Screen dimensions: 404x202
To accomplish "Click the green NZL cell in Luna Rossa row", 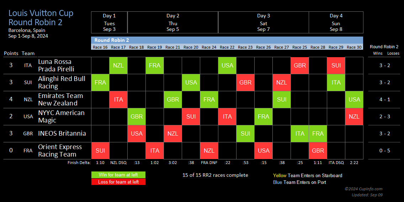I will (x=118, y=65).
